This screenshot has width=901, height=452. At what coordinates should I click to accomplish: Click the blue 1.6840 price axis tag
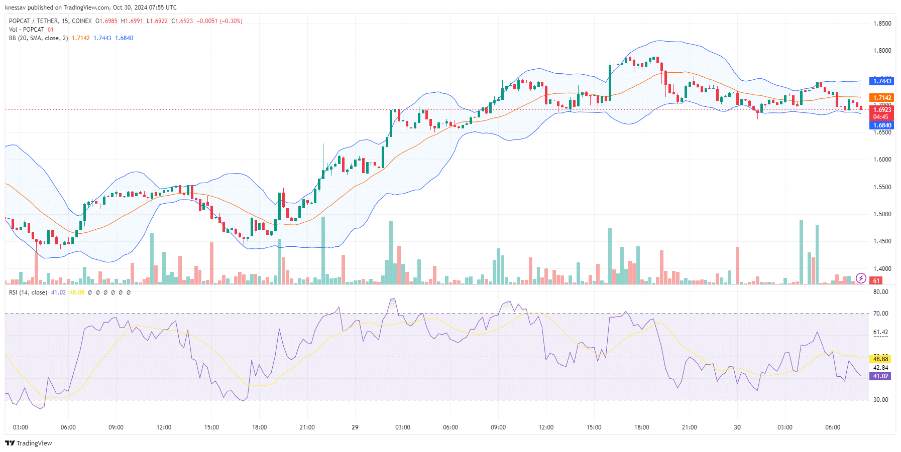click(x=882, y=125)
